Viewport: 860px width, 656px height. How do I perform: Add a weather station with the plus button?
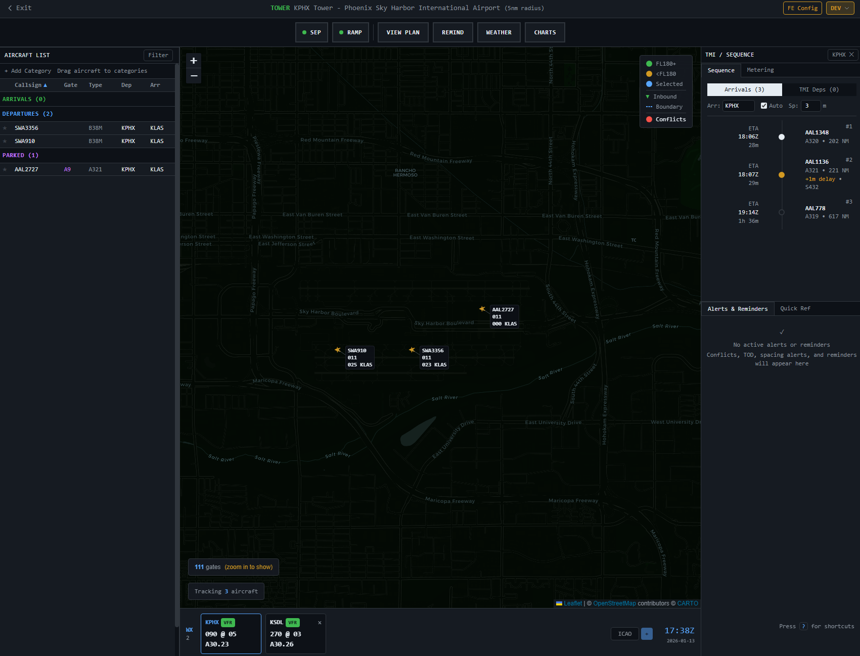[647, 633]
